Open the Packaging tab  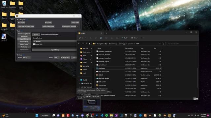[x=24, y=47]
